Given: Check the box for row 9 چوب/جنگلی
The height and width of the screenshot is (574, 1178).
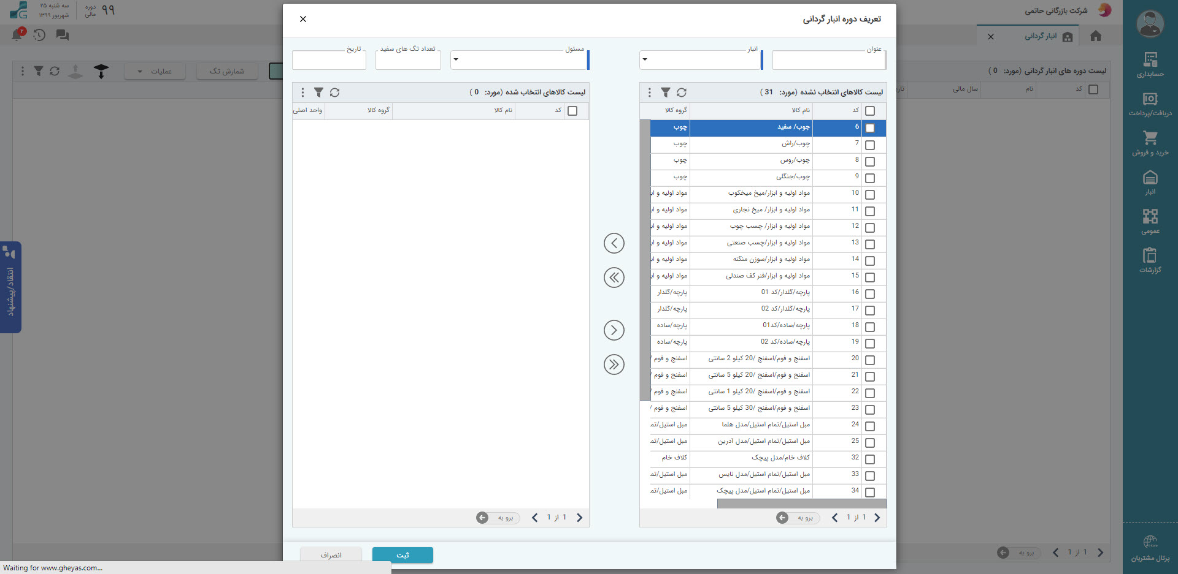Looking at the screenshot, I should point(870,178).
